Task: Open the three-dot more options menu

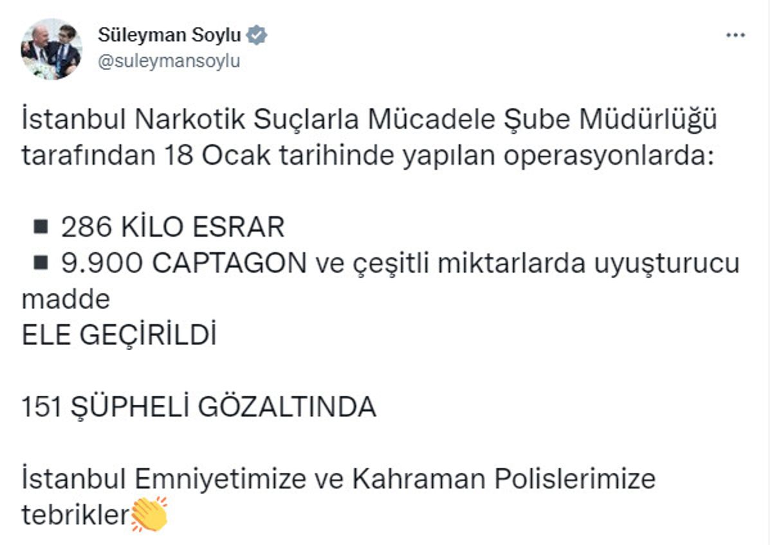Action: [735, 35]
